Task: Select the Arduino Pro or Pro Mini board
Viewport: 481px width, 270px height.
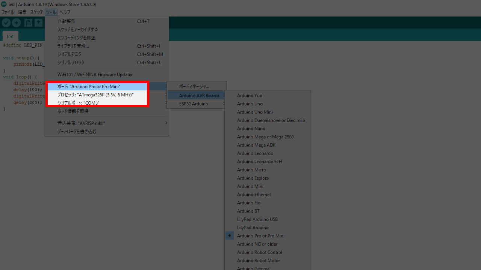Action: coord(260,236)
